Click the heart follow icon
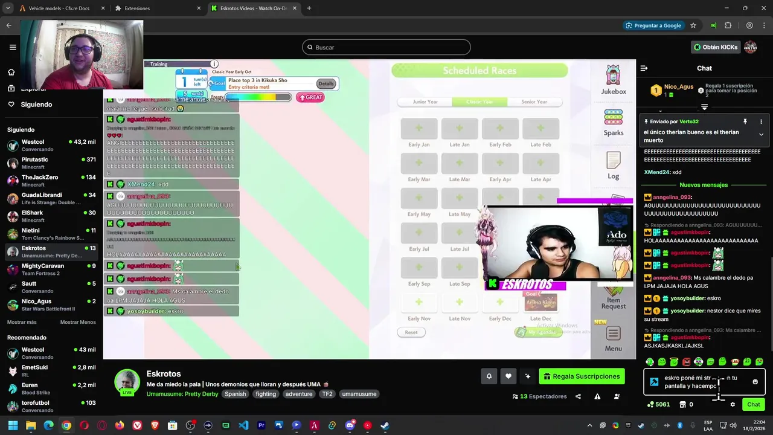Viewport: 773px width, 435px height. click(x=508, y=376)
